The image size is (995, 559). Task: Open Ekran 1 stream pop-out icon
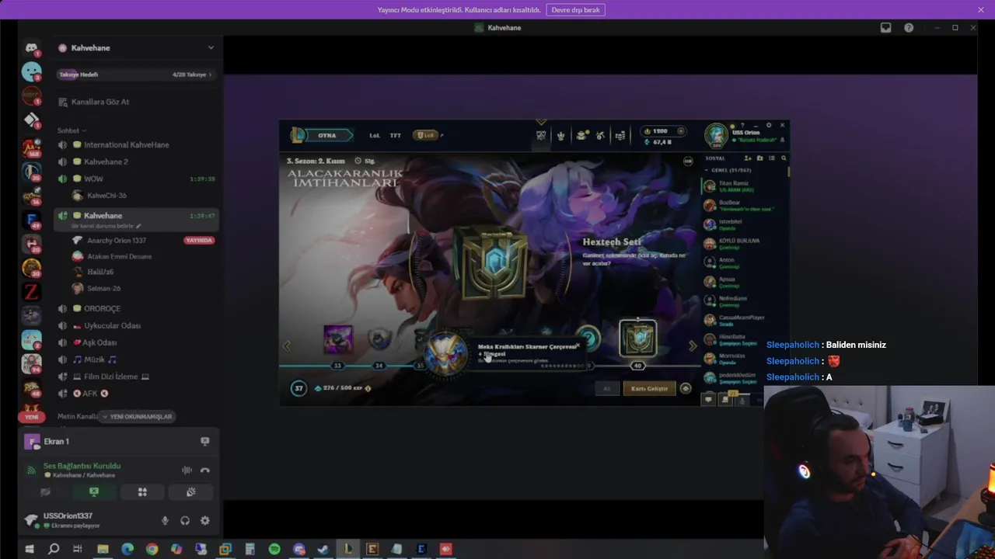pos(205,441)
